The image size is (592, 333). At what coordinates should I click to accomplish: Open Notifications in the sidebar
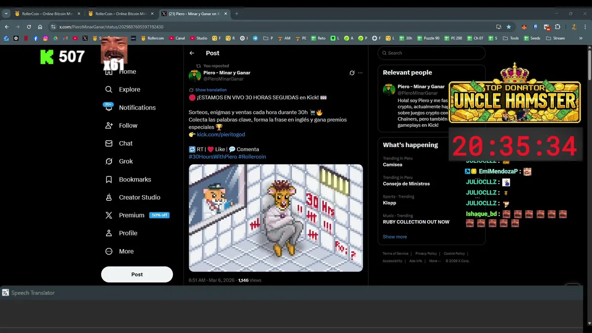pyautogui.click(x=130, y=107)
